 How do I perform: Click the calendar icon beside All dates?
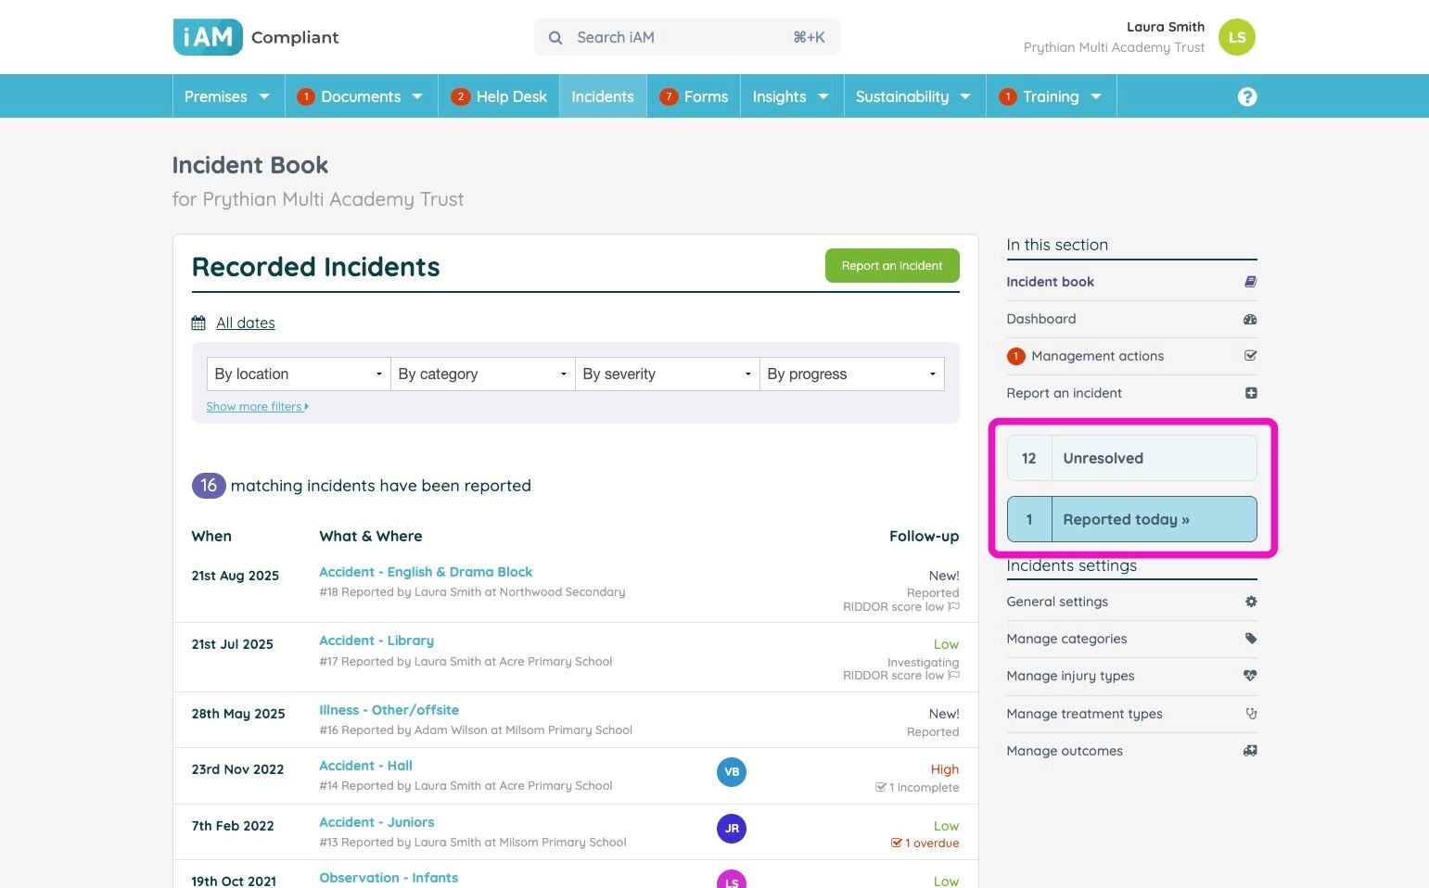198,323
